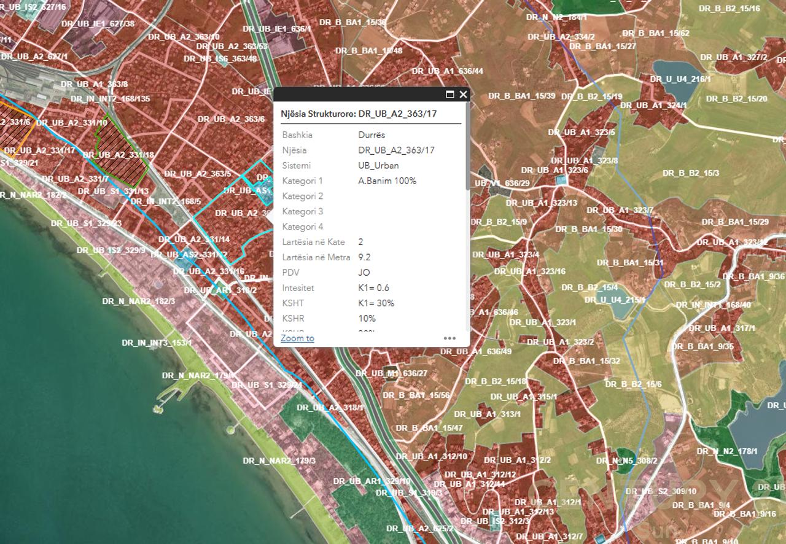Click the DR_N_NAR2_179/3 beach zone label
This screenshot has height=544, width=786.
(279, 460)
